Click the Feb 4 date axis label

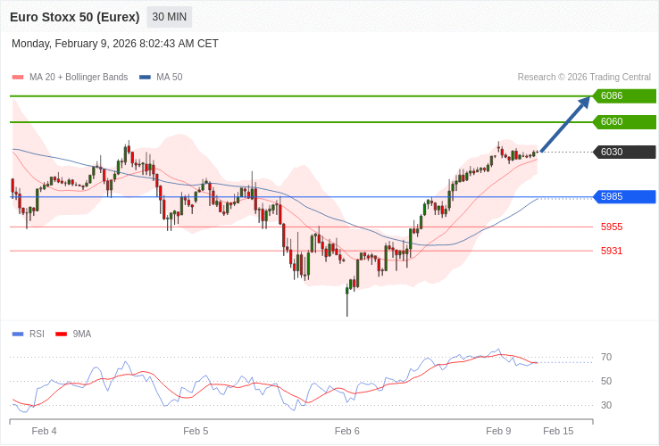coord(45,431)
